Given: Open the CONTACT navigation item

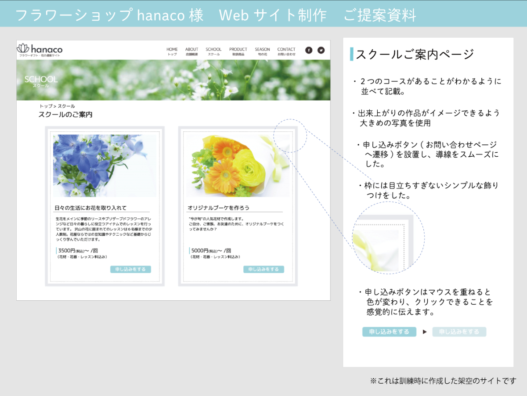Looking at the screenshot, I should pyautogui.click(x=286, y=51).
